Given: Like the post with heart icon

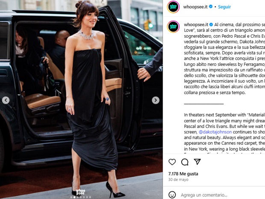Looking at the screenshot, I should click(172, 162).
